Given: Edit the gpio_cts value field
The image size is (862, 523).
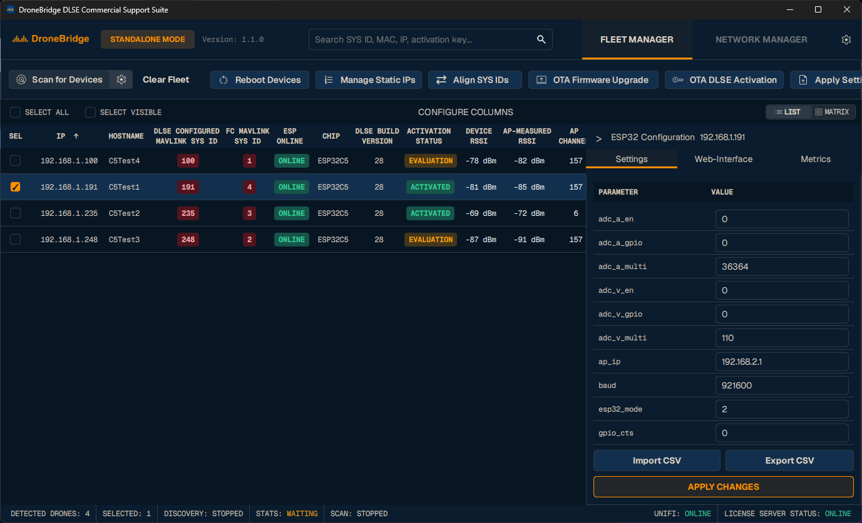Looking at the screenshot, I should click(782, 433).
